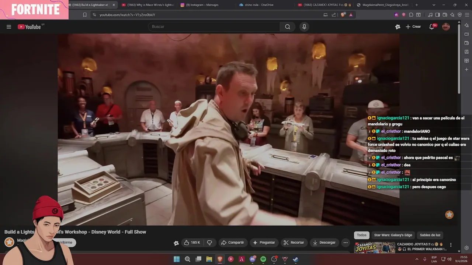
Task: Click the bookmark icon in address bar
Action: (x=85, y=15)
